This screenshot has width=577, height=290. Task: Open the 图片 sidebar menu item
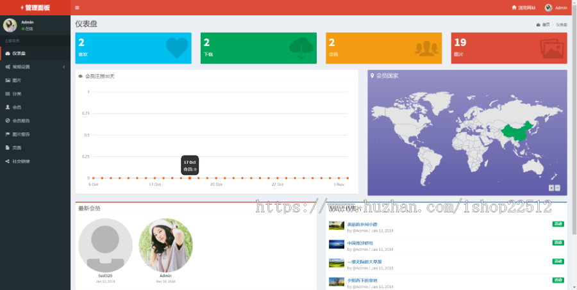click(35, 80)
